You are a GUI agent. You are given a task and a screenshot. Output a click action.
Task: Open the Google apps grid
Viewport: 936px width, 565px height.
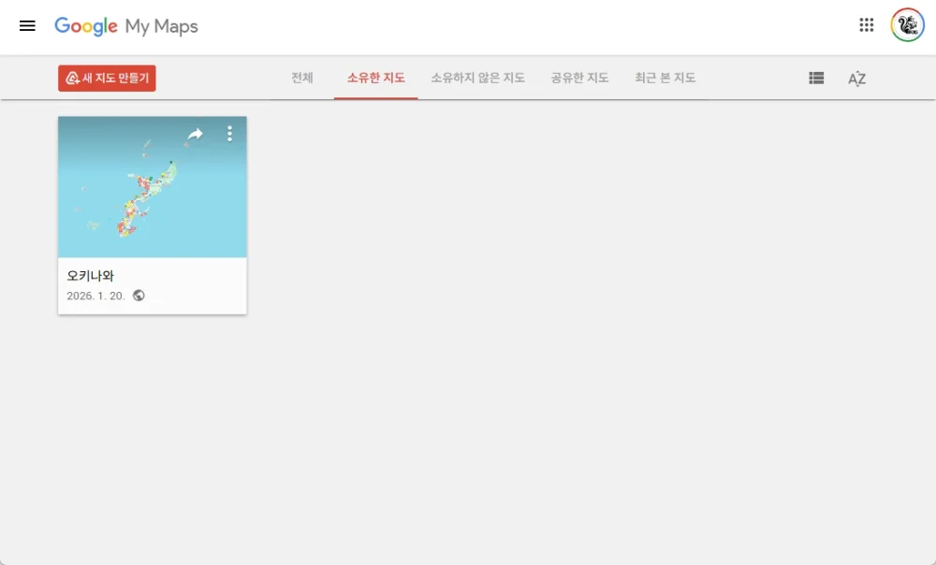867,25
